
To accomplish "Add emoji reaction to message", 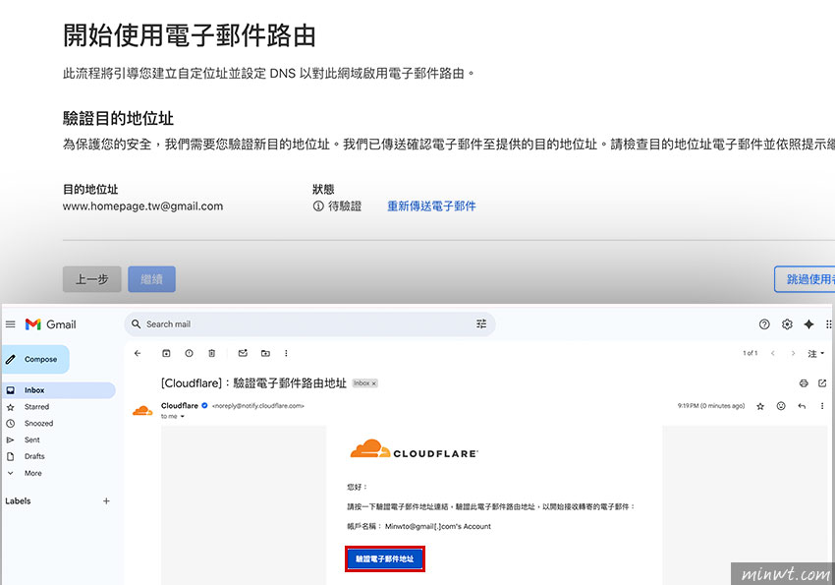I will (x=781, y=406).
